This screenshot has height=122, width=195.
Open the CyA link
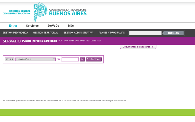66,41
